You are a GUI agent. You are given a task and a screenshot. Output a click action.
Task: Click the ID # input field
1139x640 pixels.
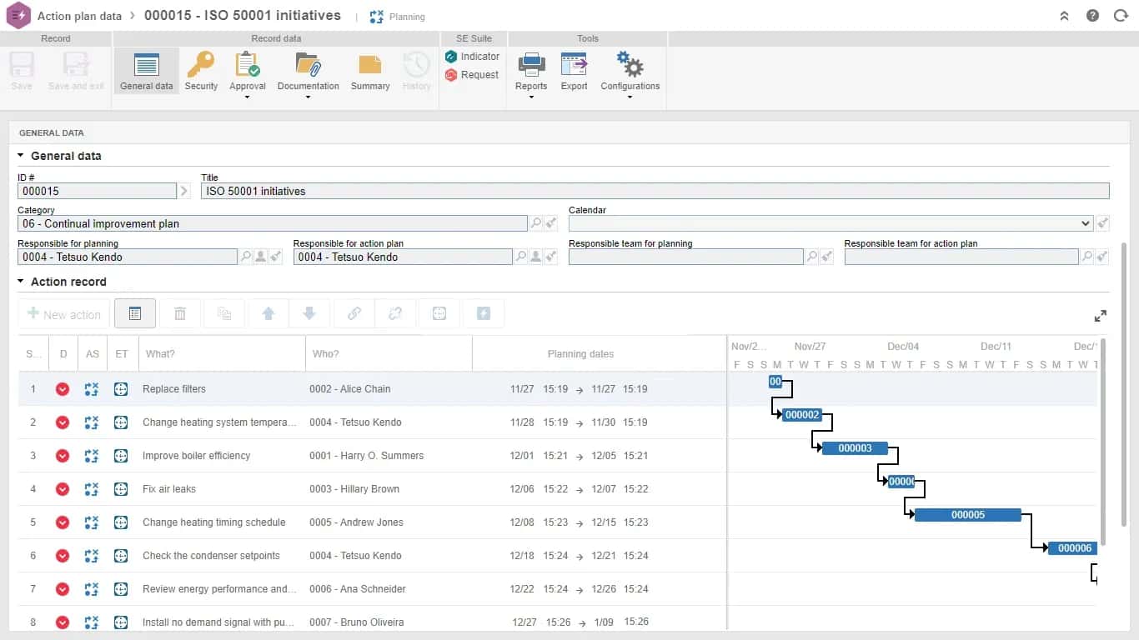point(98,191)
